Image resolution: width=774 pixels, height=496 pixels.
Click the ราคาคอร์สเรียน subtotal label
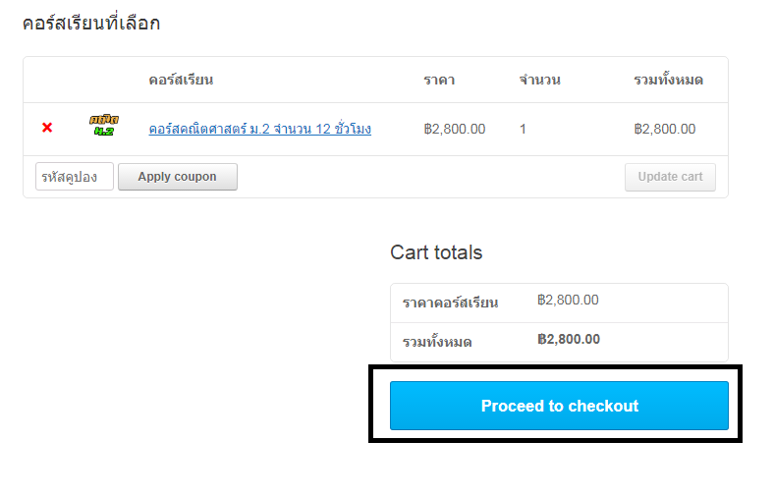point(450,303)
